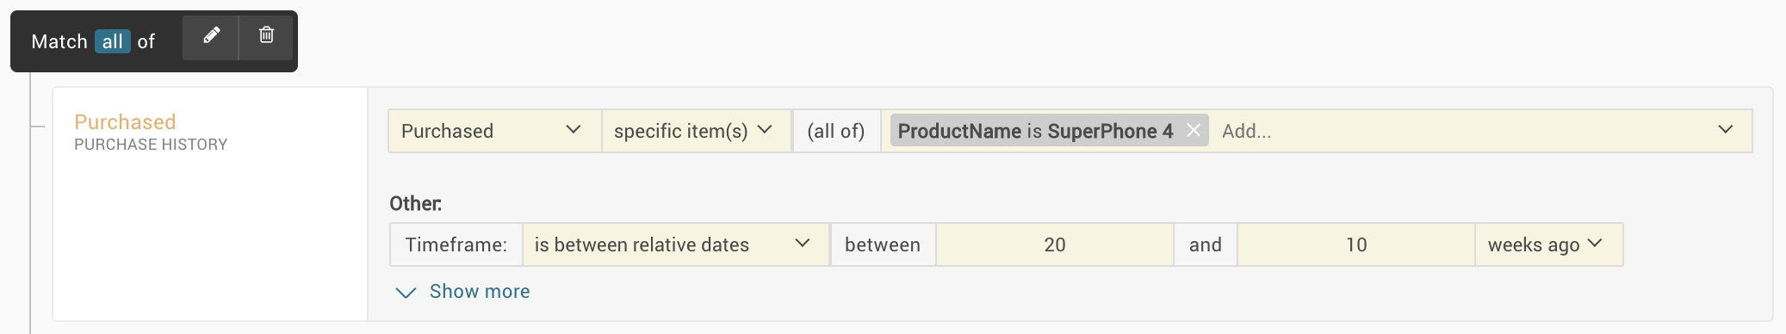Click the Match all of header
Image resolution: width=1786 pixels, height=334 pixels.
click(x=93, y=41)
